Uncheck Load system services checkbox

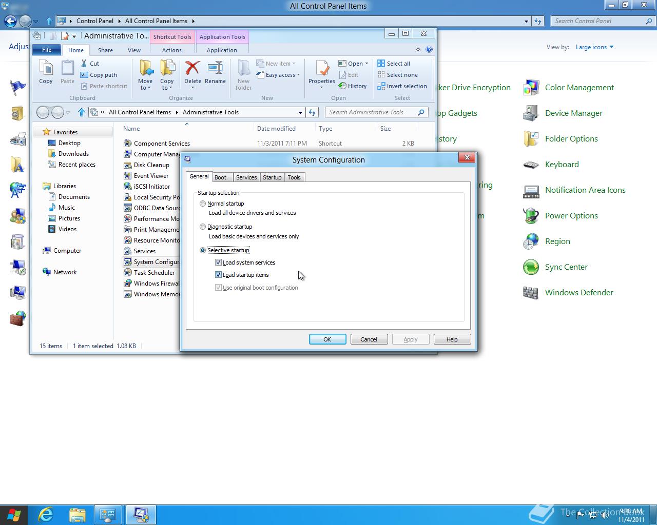pyautogui.click(x=218, y=262)
